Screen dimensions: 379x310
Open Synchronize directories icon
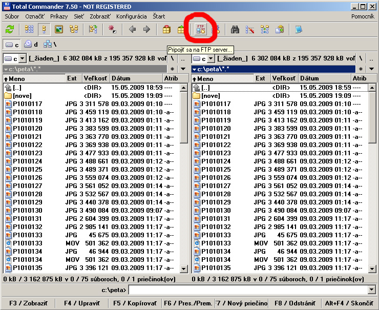point(265,30)
